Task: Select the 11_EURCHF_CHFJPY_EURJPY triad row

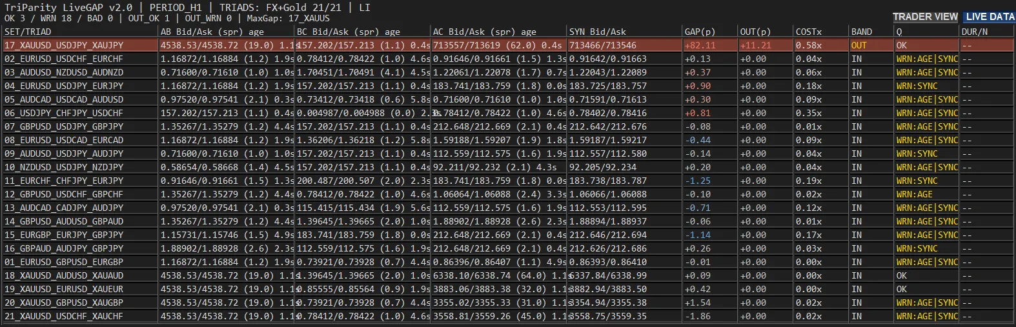Action: click(508, 181)
